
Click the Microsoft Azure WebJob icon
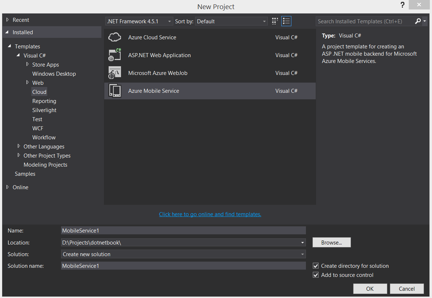tap(114, 73)
